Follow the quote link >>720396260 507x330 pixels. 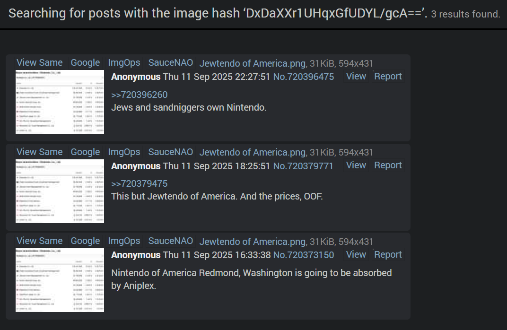140,95
